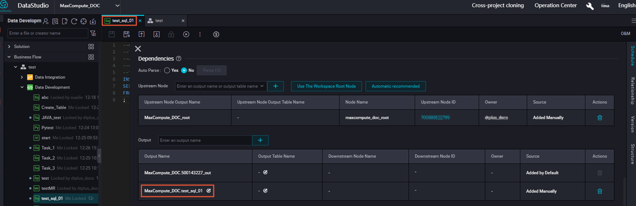This screenshot has width=636, height=206.
Task: Open the Relationship side tab
Action: coord(632,91)
